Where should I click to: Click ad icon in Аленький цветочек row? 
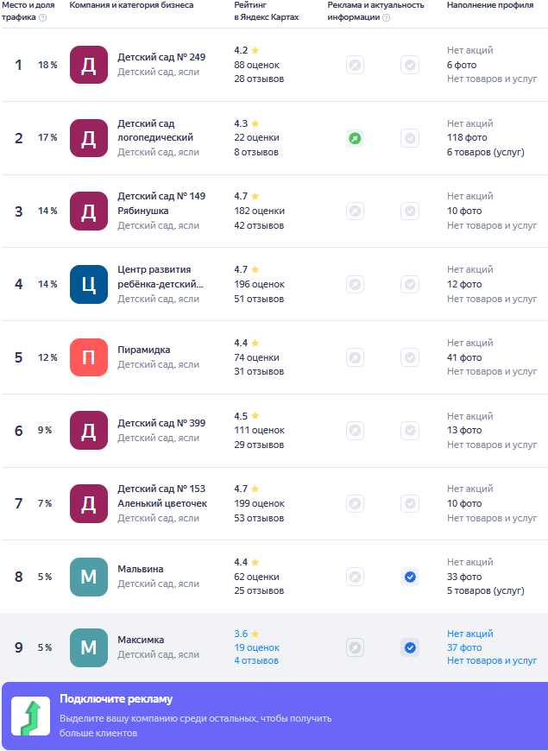click(355, 504)
